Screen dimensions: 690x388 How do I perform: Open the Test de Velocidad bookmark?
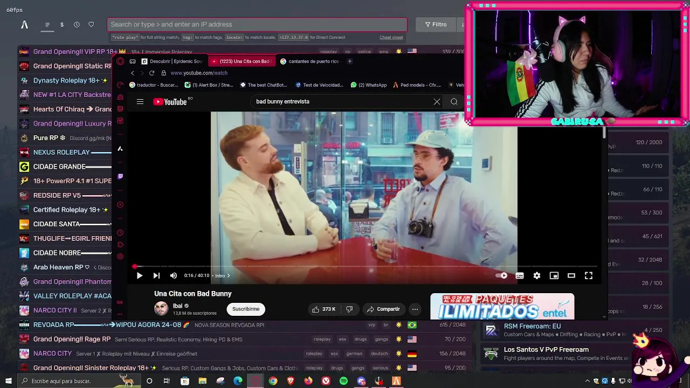click(x=320, y=85)
